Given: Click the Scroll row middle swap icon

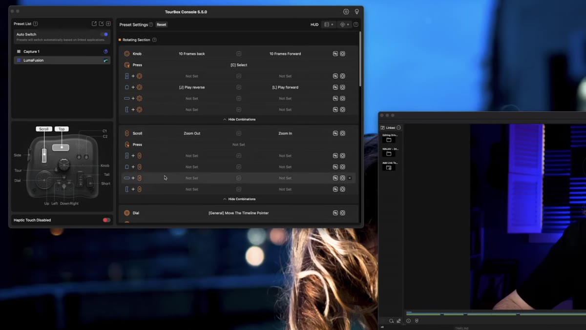Looking at the screenshot, I should click(x=239, y=133).
